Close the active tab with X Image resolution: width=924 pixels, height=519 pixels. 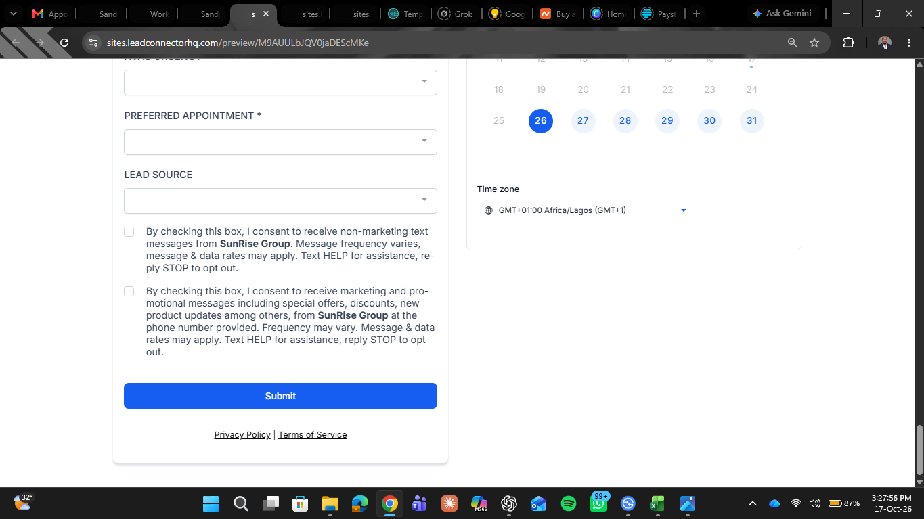click(x=266, y=14)
